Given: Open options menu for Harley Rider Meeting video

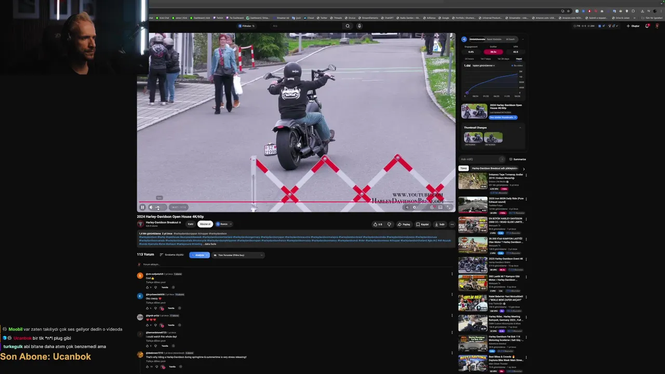Looking at the screenshot, I should click(526, 317).
